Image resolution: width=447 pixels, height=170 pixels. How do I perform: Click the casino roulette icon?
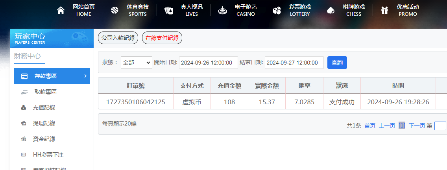[223, 10]
